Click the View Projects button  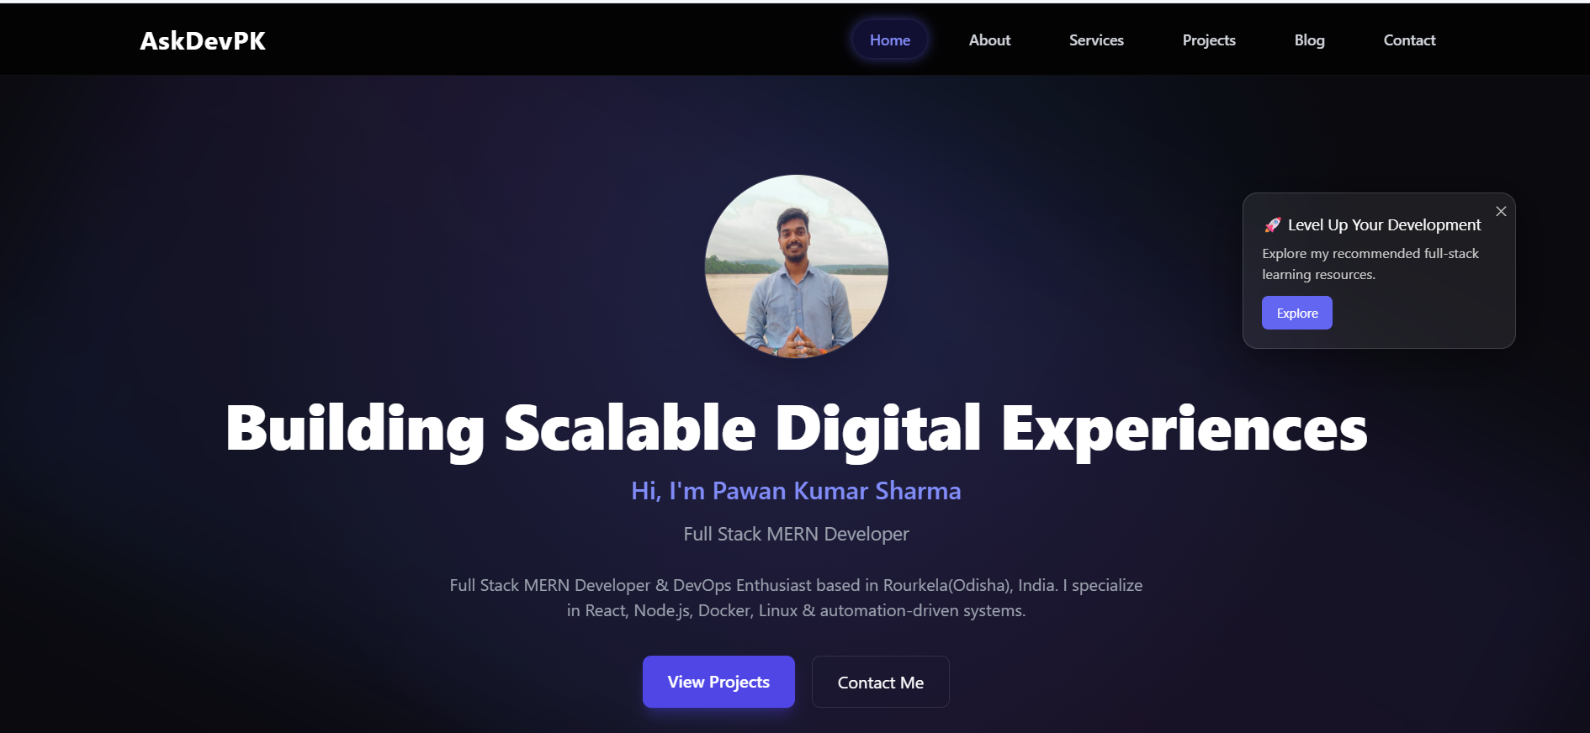click(718, 682)
